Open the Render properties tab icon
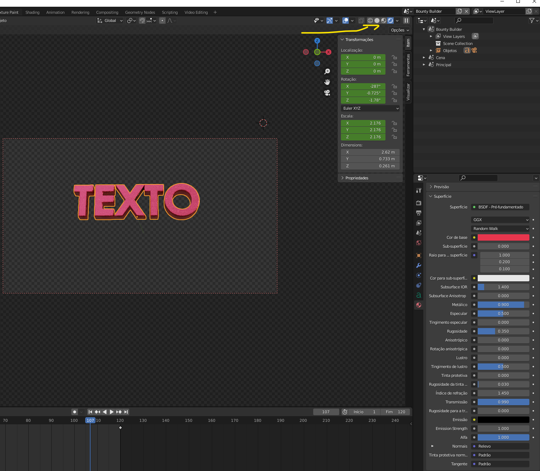The width and height of the screenshot is (540, 471). click(419, 203)
